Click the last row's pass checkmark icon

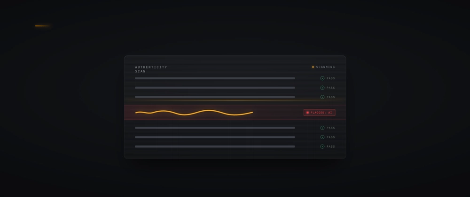point(322,146)
